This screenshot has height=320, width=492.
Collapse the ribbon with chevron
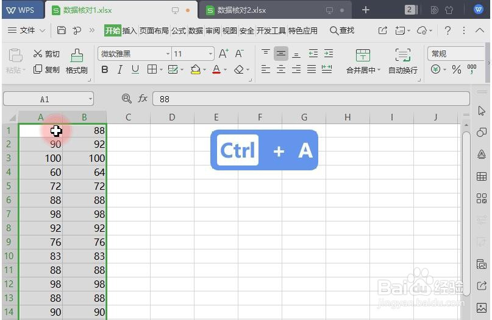[x=479, y=30]
